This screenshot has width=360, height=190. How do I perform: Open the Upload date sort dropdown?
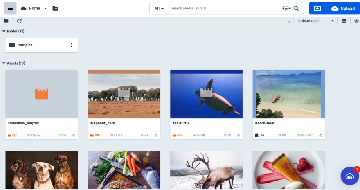click(316, 21)
